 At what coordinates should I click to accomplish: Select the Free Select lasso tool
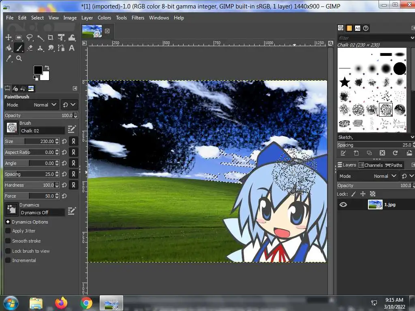pos(29,37)
